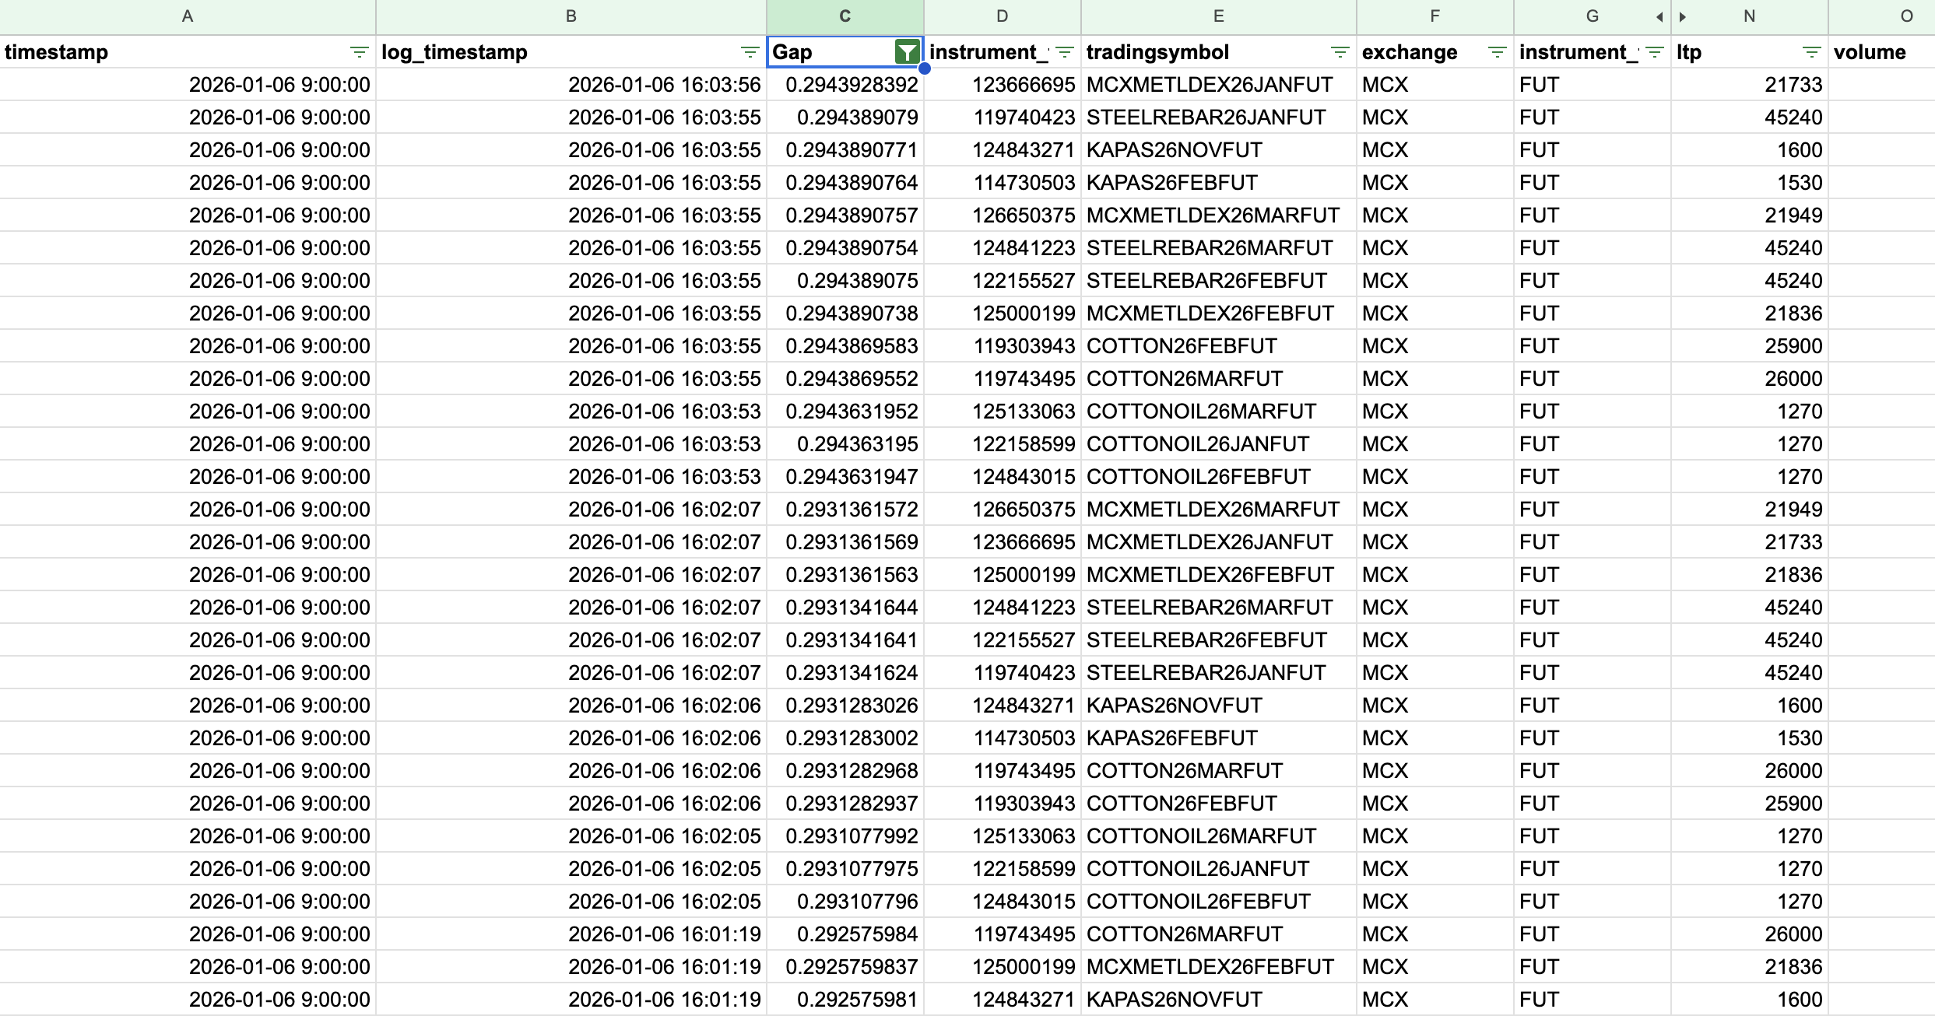This screenshot has width=1935, height=1016.
Task: Select column C header
Action: pos(845,16)
